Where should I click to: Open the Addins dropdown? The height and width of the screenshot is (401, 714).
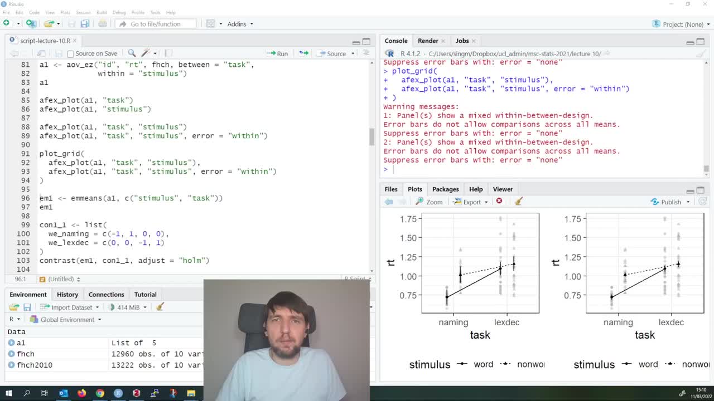240,24
